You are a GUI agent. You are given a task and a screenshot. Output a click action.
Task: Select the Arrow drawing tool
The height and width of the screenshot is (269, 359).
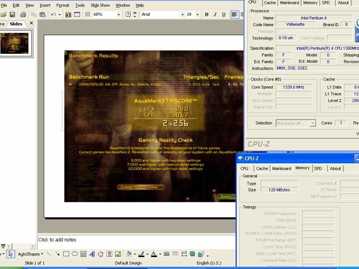57,254
